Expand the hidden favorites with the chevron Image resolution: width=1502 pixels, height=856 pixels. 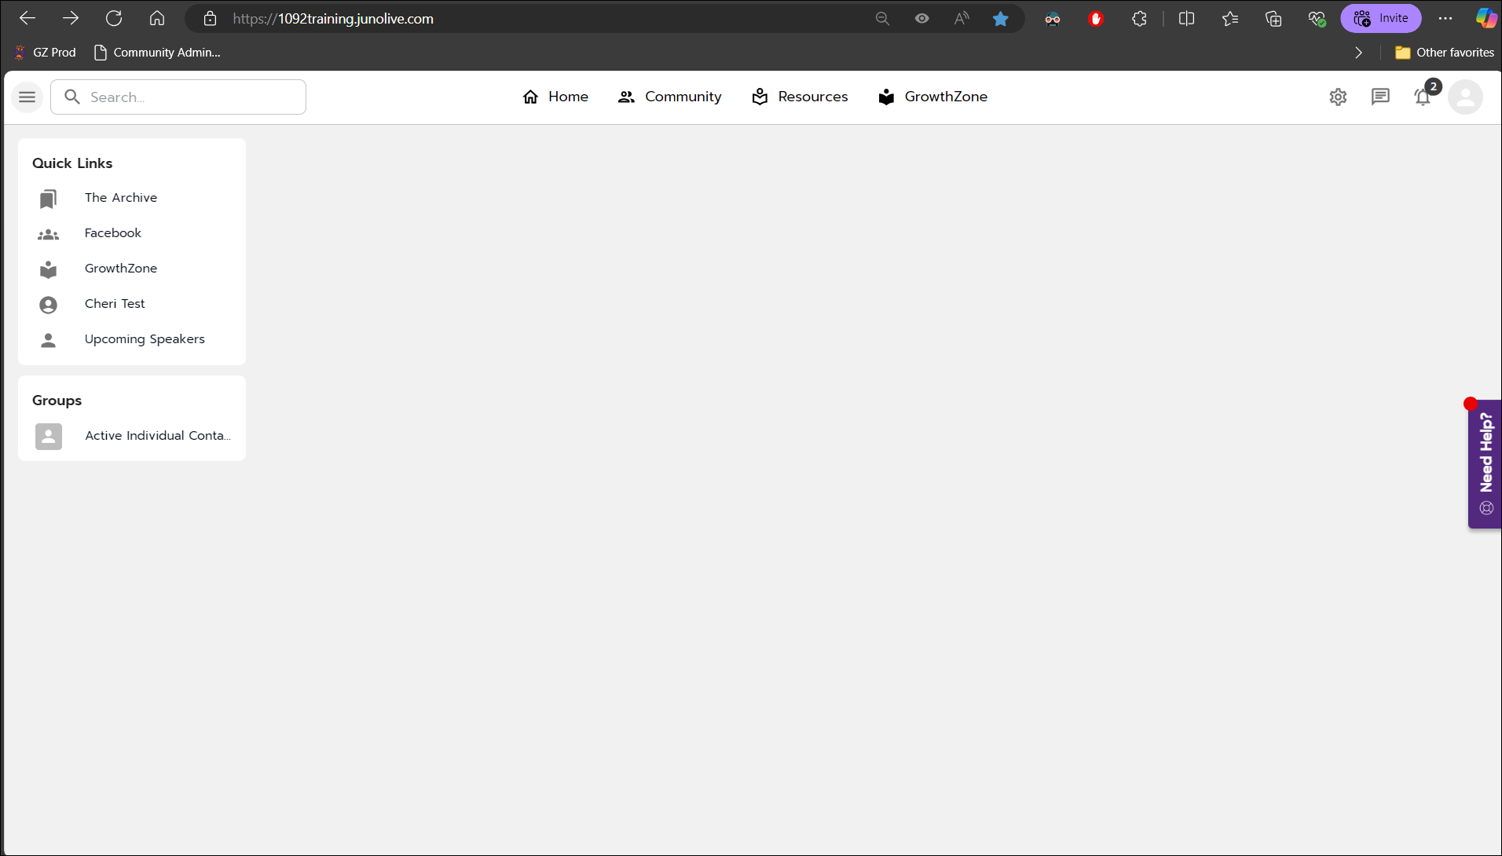pos(1357,53)
